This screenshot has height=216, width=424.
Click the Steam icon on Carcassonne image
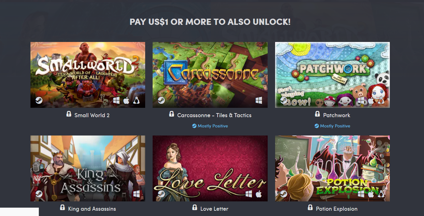pyautogui.click(x=161, y=100)
